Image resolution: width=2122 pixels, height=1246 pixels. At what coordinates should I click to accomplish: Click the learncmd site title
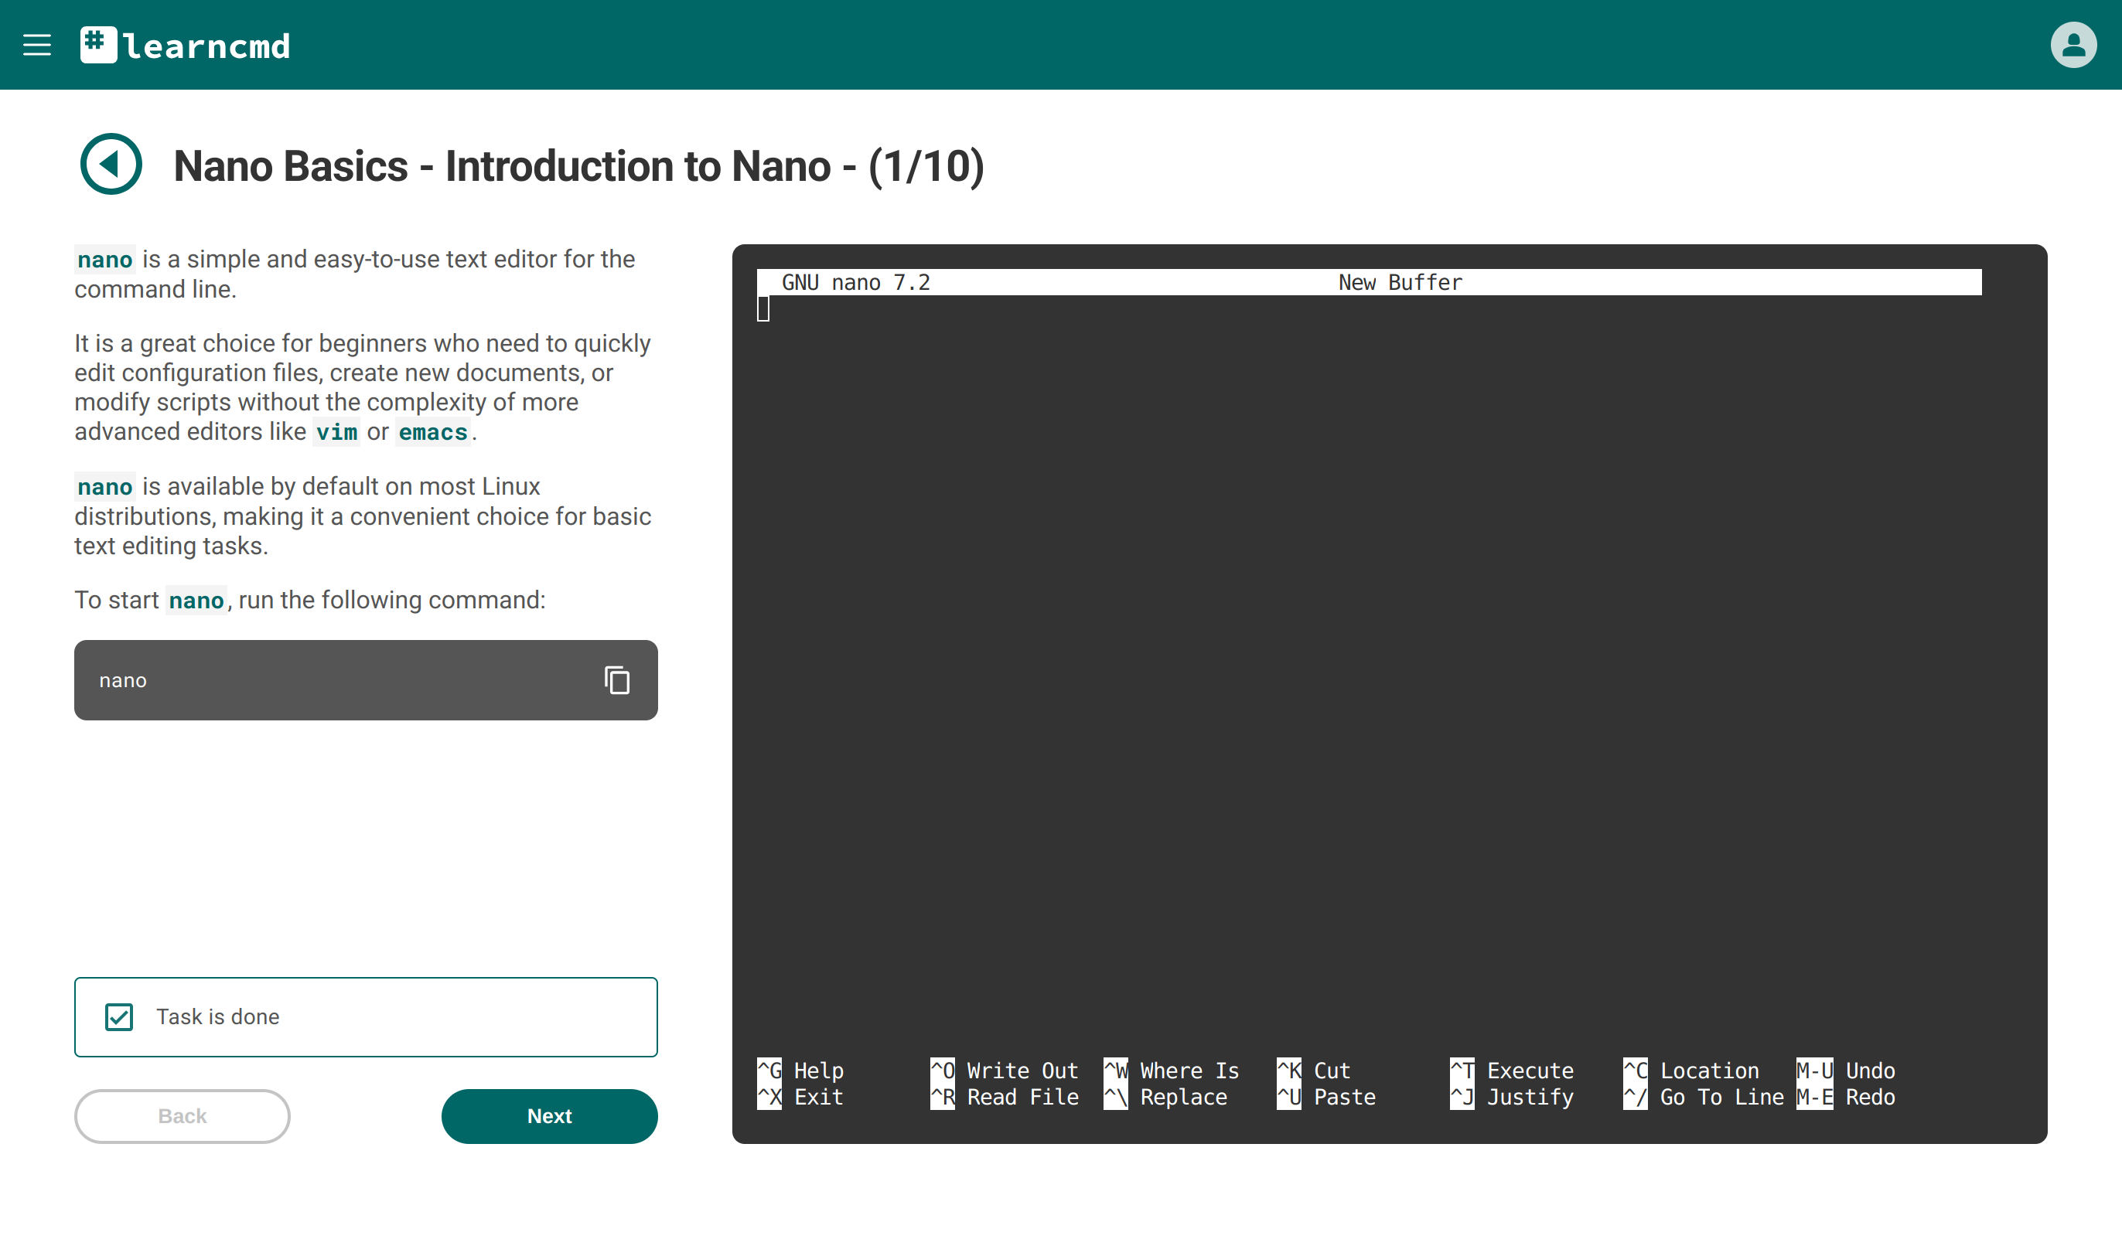coord(206,46)
